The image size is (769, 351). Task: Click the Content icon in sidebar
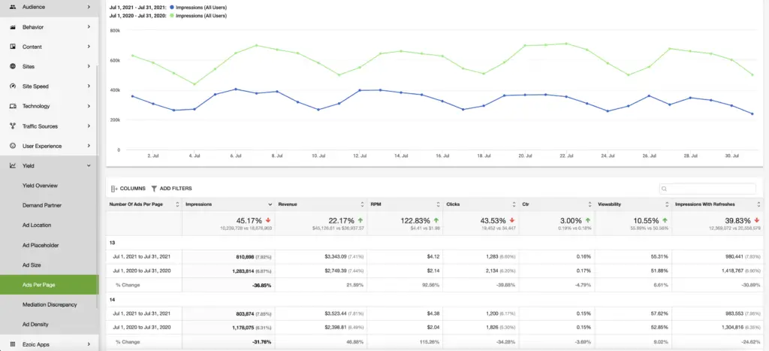13,47
